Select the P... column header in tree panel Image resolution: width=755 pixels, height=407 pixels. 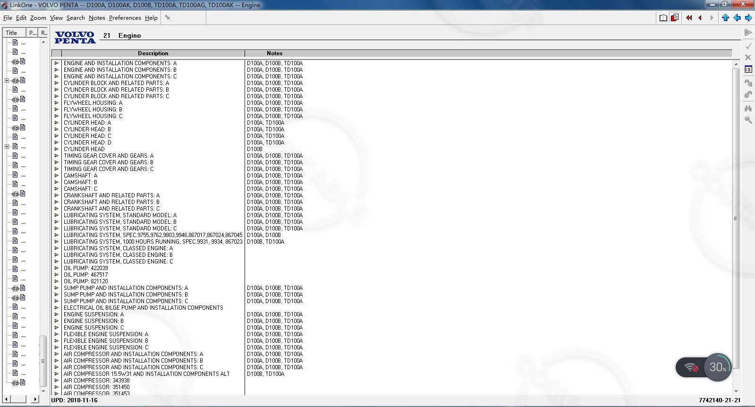pos(32,33)
